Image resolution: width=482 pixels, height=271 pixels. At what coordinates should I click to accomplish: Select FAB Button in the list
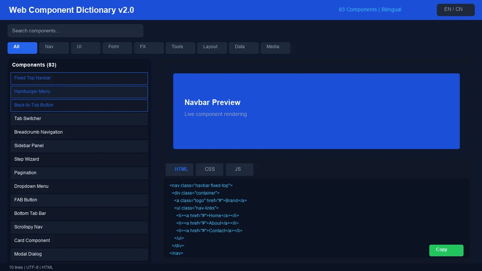(x=79, y=200)
